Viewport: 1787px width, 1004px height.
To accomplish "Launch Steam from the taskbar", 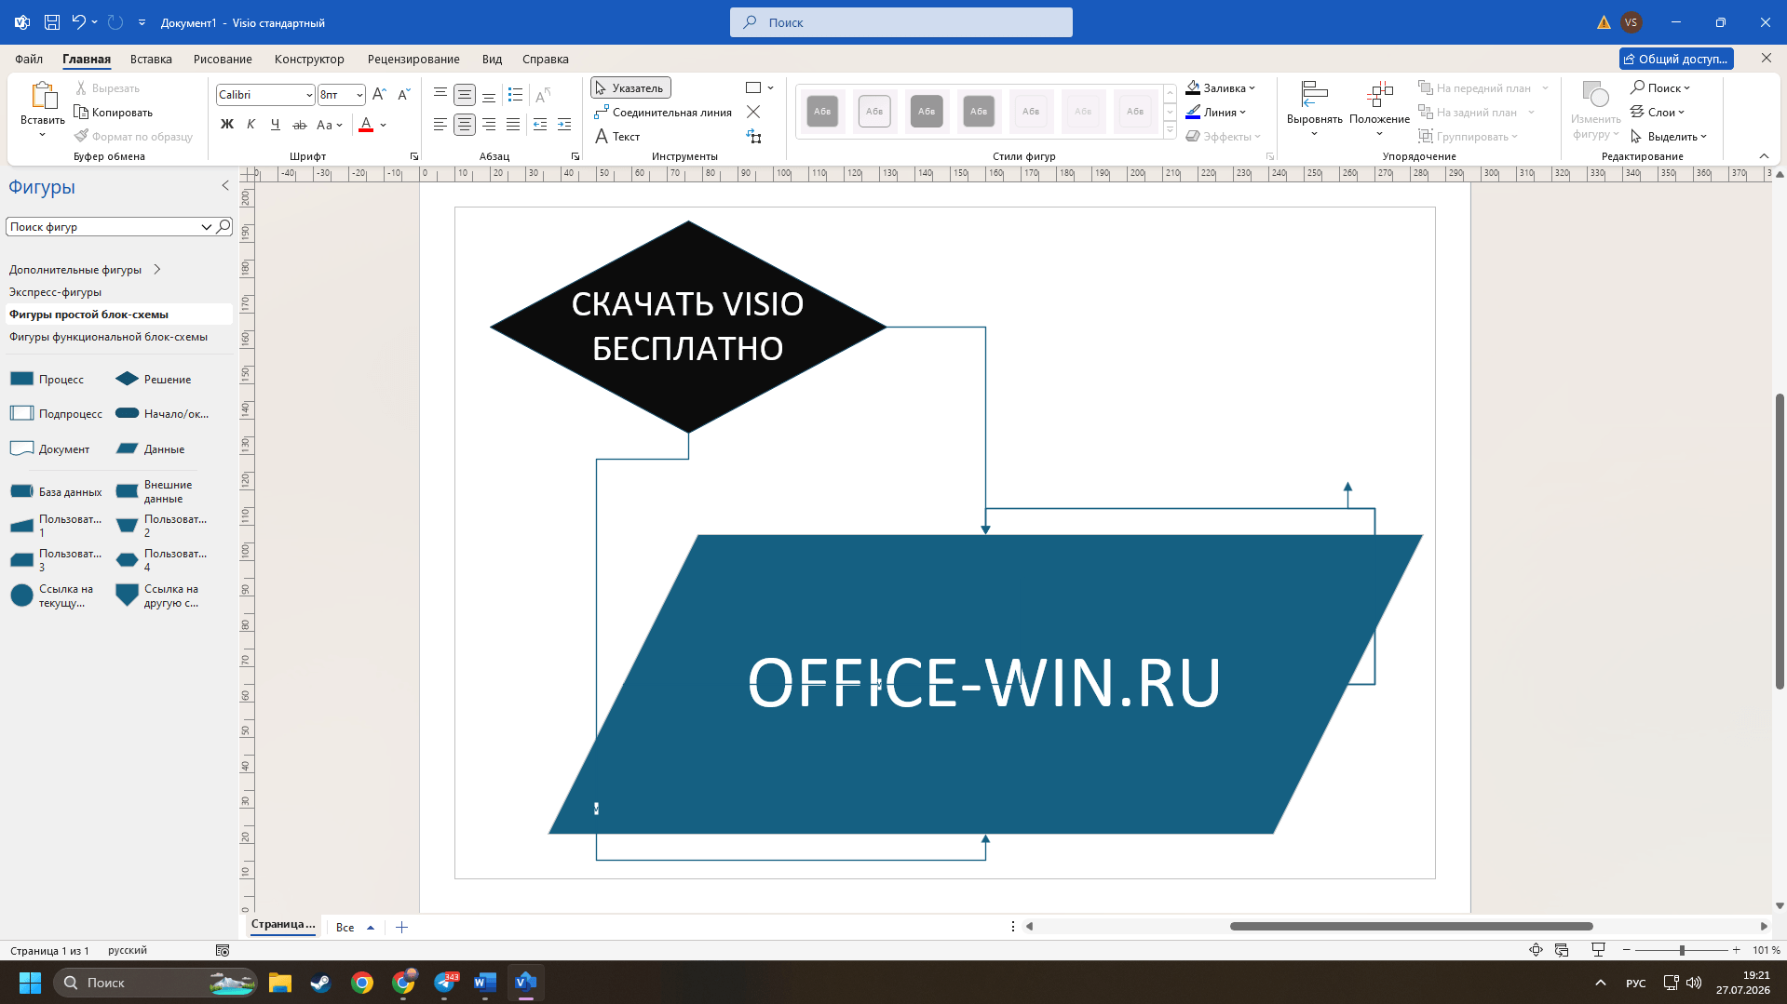I will (321, 983).
